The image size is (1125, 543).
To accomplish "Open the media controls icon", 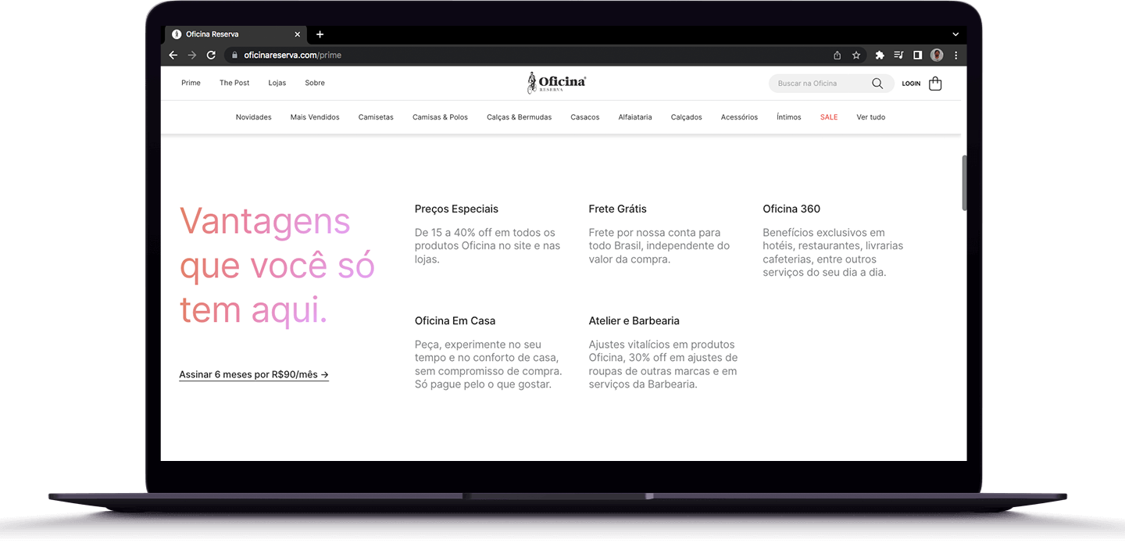I will pyautogui.click(x=898, y=55).
